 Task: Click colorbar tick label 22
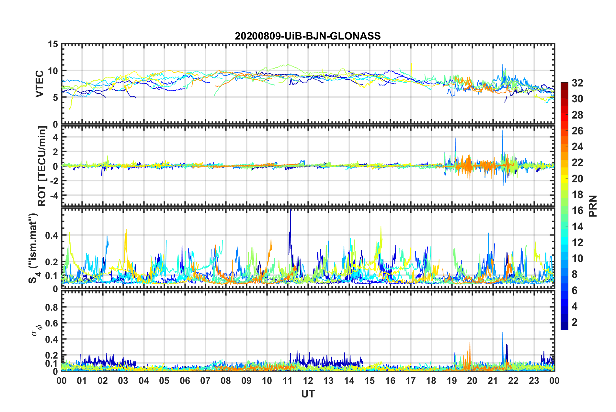click(577, 163)
